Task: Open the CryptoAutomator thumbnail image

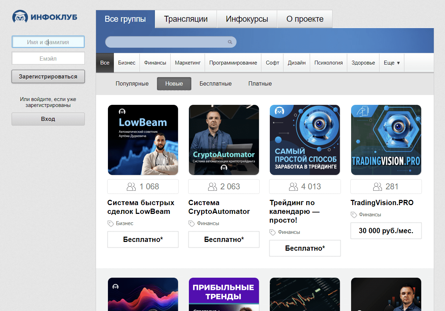Action: tap(224, 140)
